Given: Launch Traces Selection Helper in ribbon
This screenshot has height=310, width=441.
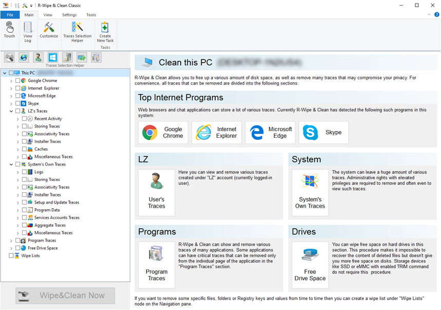Looking at the screenshot, I should [x=77, y=32].
